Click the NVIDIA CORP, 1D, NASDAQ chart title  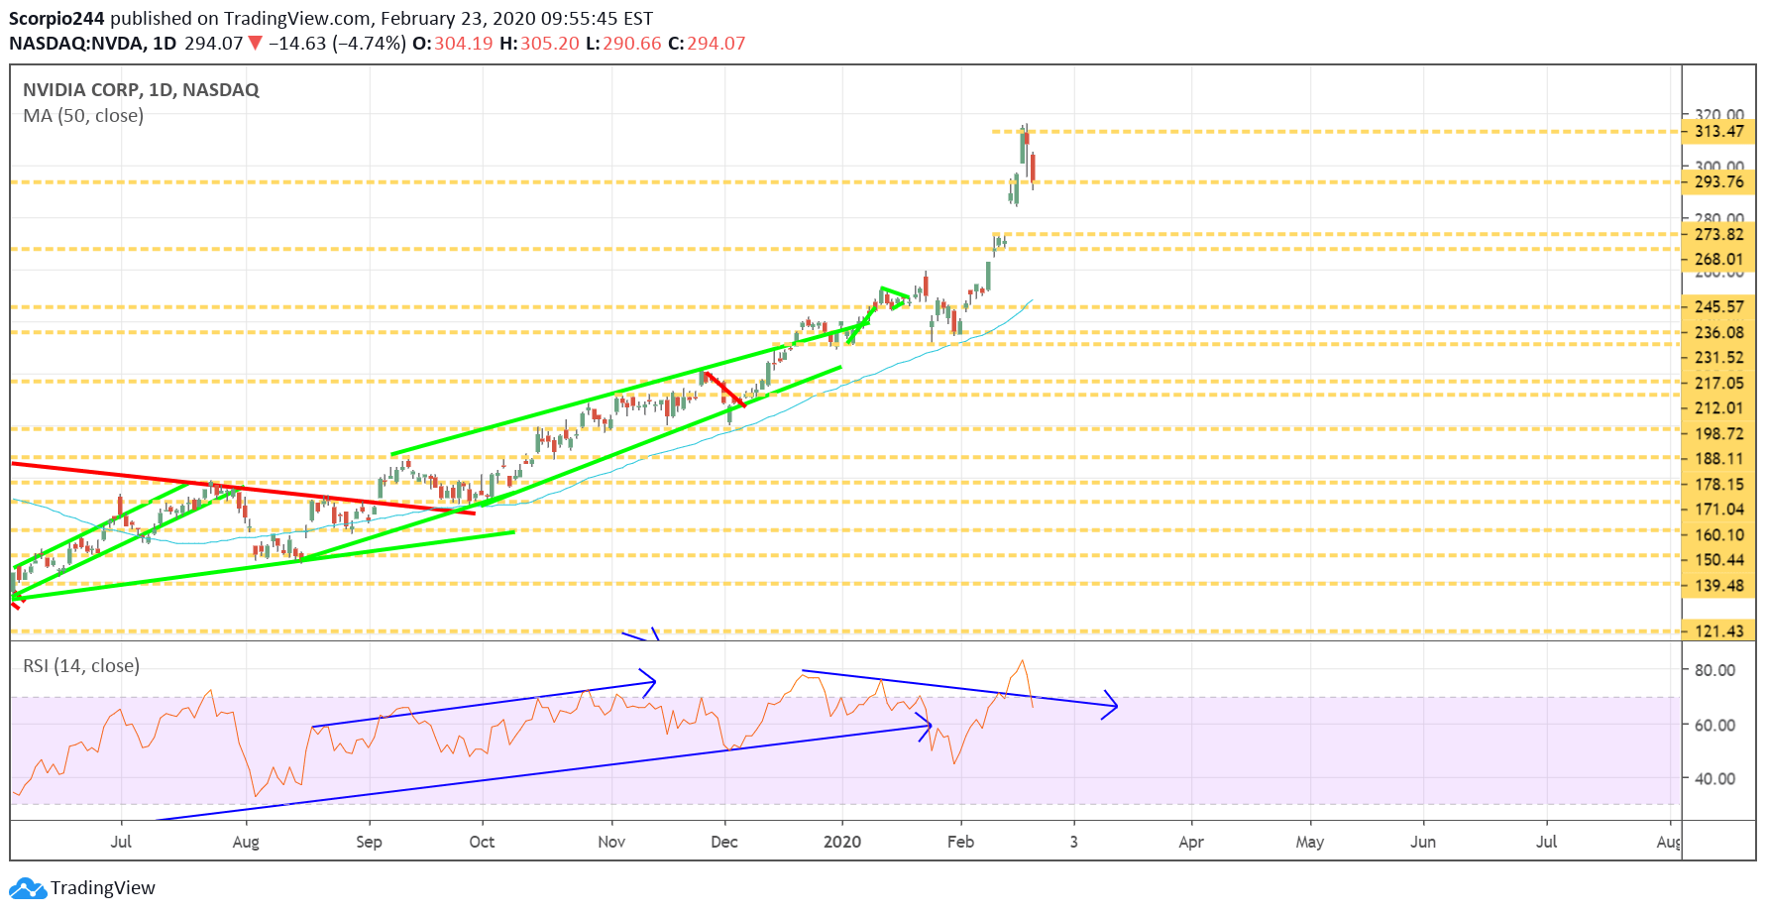pos(141,90)
